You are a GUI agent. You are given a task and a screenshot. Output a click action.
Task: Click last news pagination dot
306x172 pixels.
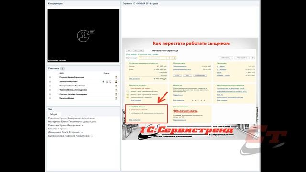click(204, 100)
